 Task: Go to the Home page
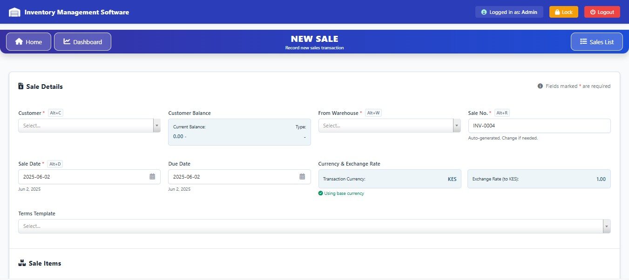(x=28, y=42)
